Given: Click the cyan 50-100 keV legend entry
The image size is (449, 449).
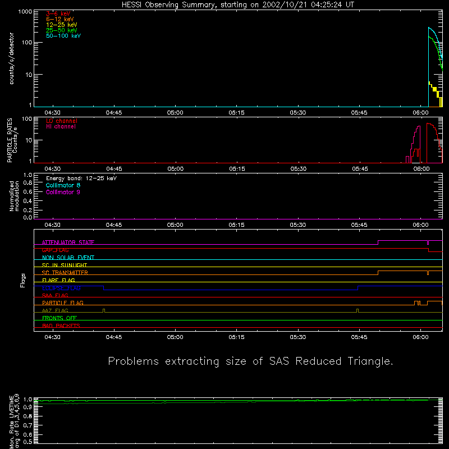Looking at the screenshot, I should (63, 36).
